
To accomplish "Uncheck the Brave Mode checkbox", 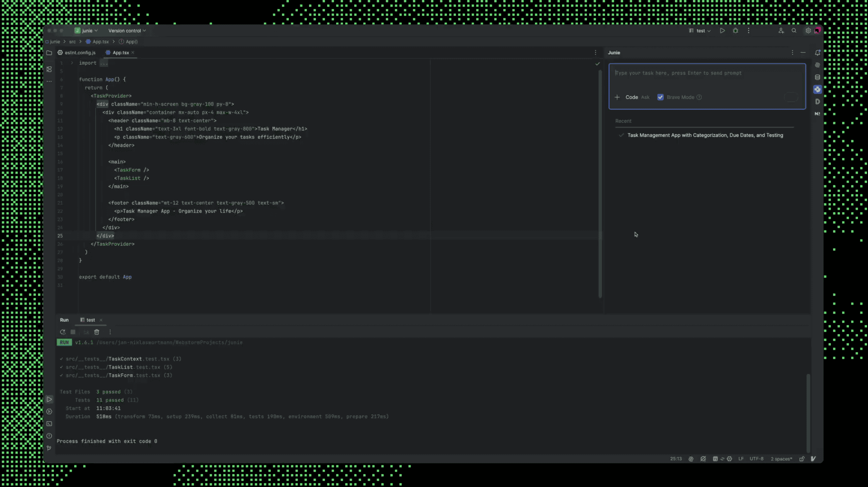I will pyautogui.click(x=660, y=97).
